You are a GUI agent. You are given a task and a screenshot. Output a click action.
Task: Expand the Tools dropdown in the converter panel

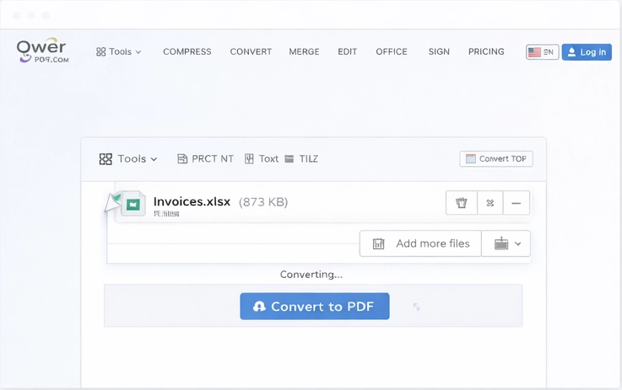[128, 158]
